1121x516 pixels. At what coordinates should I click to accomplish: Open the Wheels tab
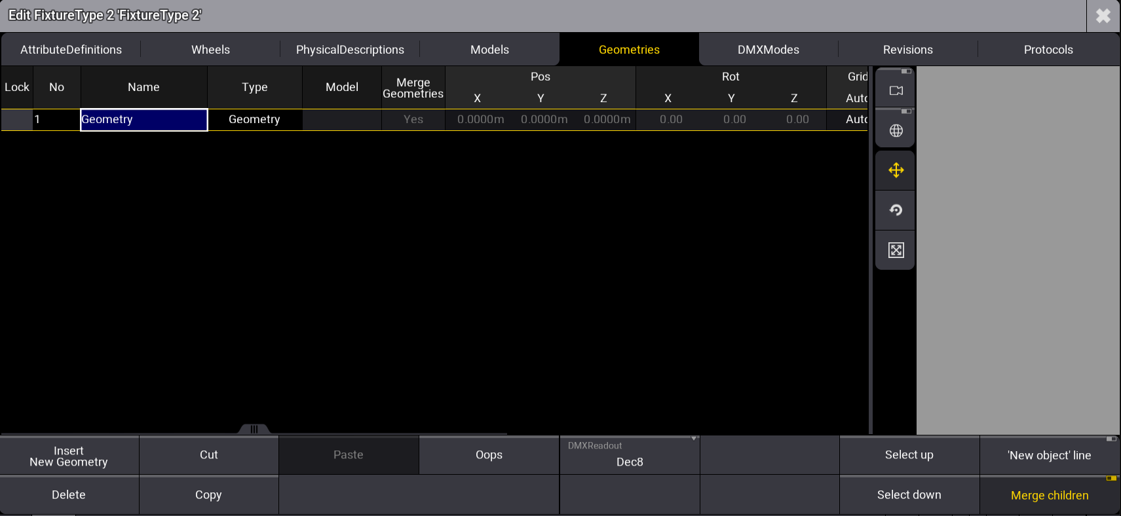210,50
